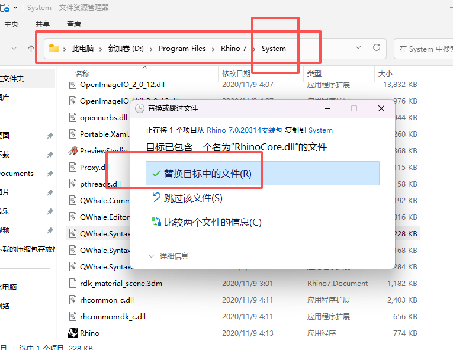
Task: Click the QWhale.Editor file icon
Action: [x=73, y=217]
